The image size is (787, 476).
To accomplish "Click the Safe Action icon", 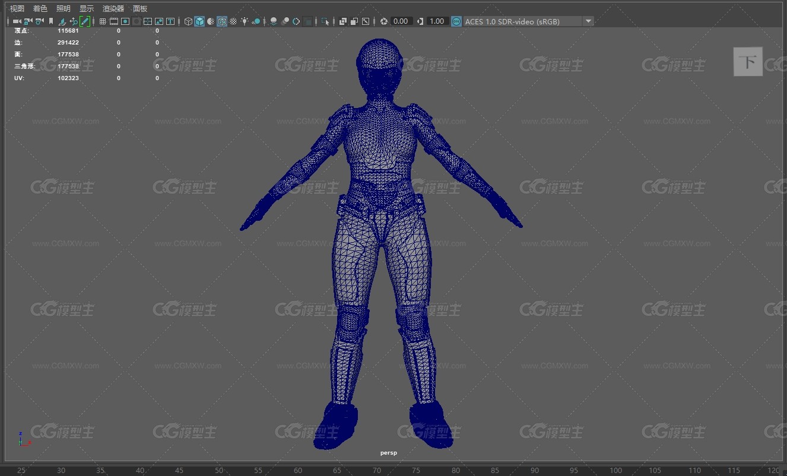I will click(x=159, y=21).
